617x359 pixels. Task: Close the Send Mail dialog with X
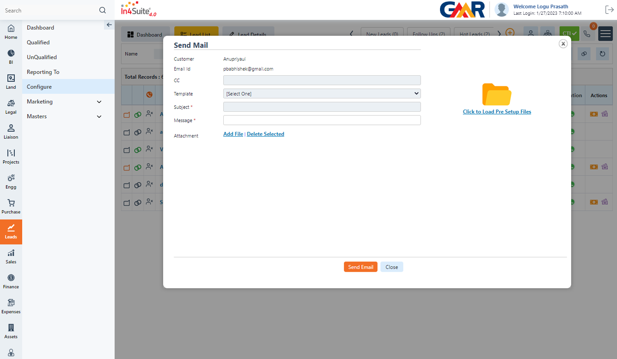(563, 44)
